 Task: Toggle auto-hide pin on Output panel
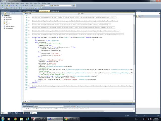point(133,104)
